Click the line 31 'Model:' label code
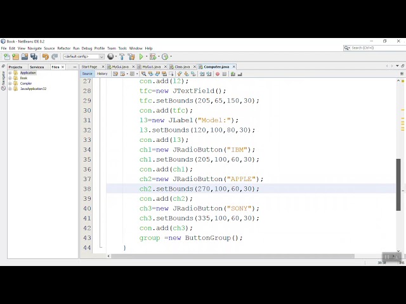The width and height of the screenshot is (406, 304). pyautogui.click(x=189, y=120)
